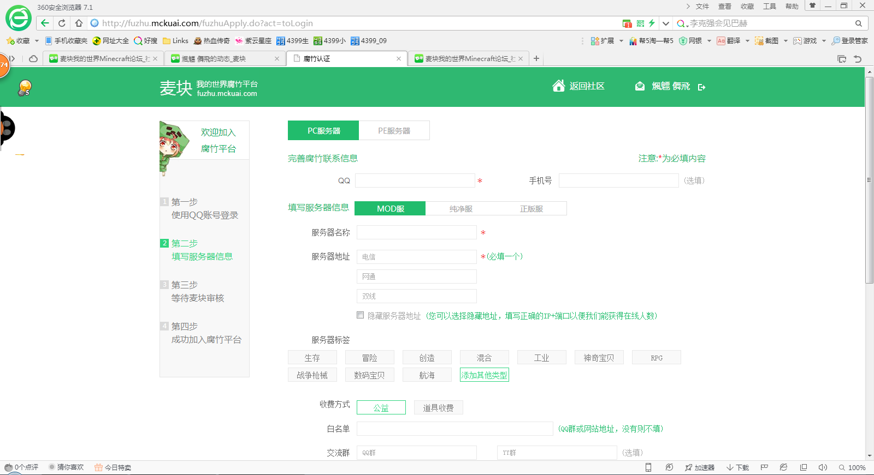Image resolution: width=874 pixels, height=475 pixels.
Task: Open the browser home page icon
Action: [79, 23]
